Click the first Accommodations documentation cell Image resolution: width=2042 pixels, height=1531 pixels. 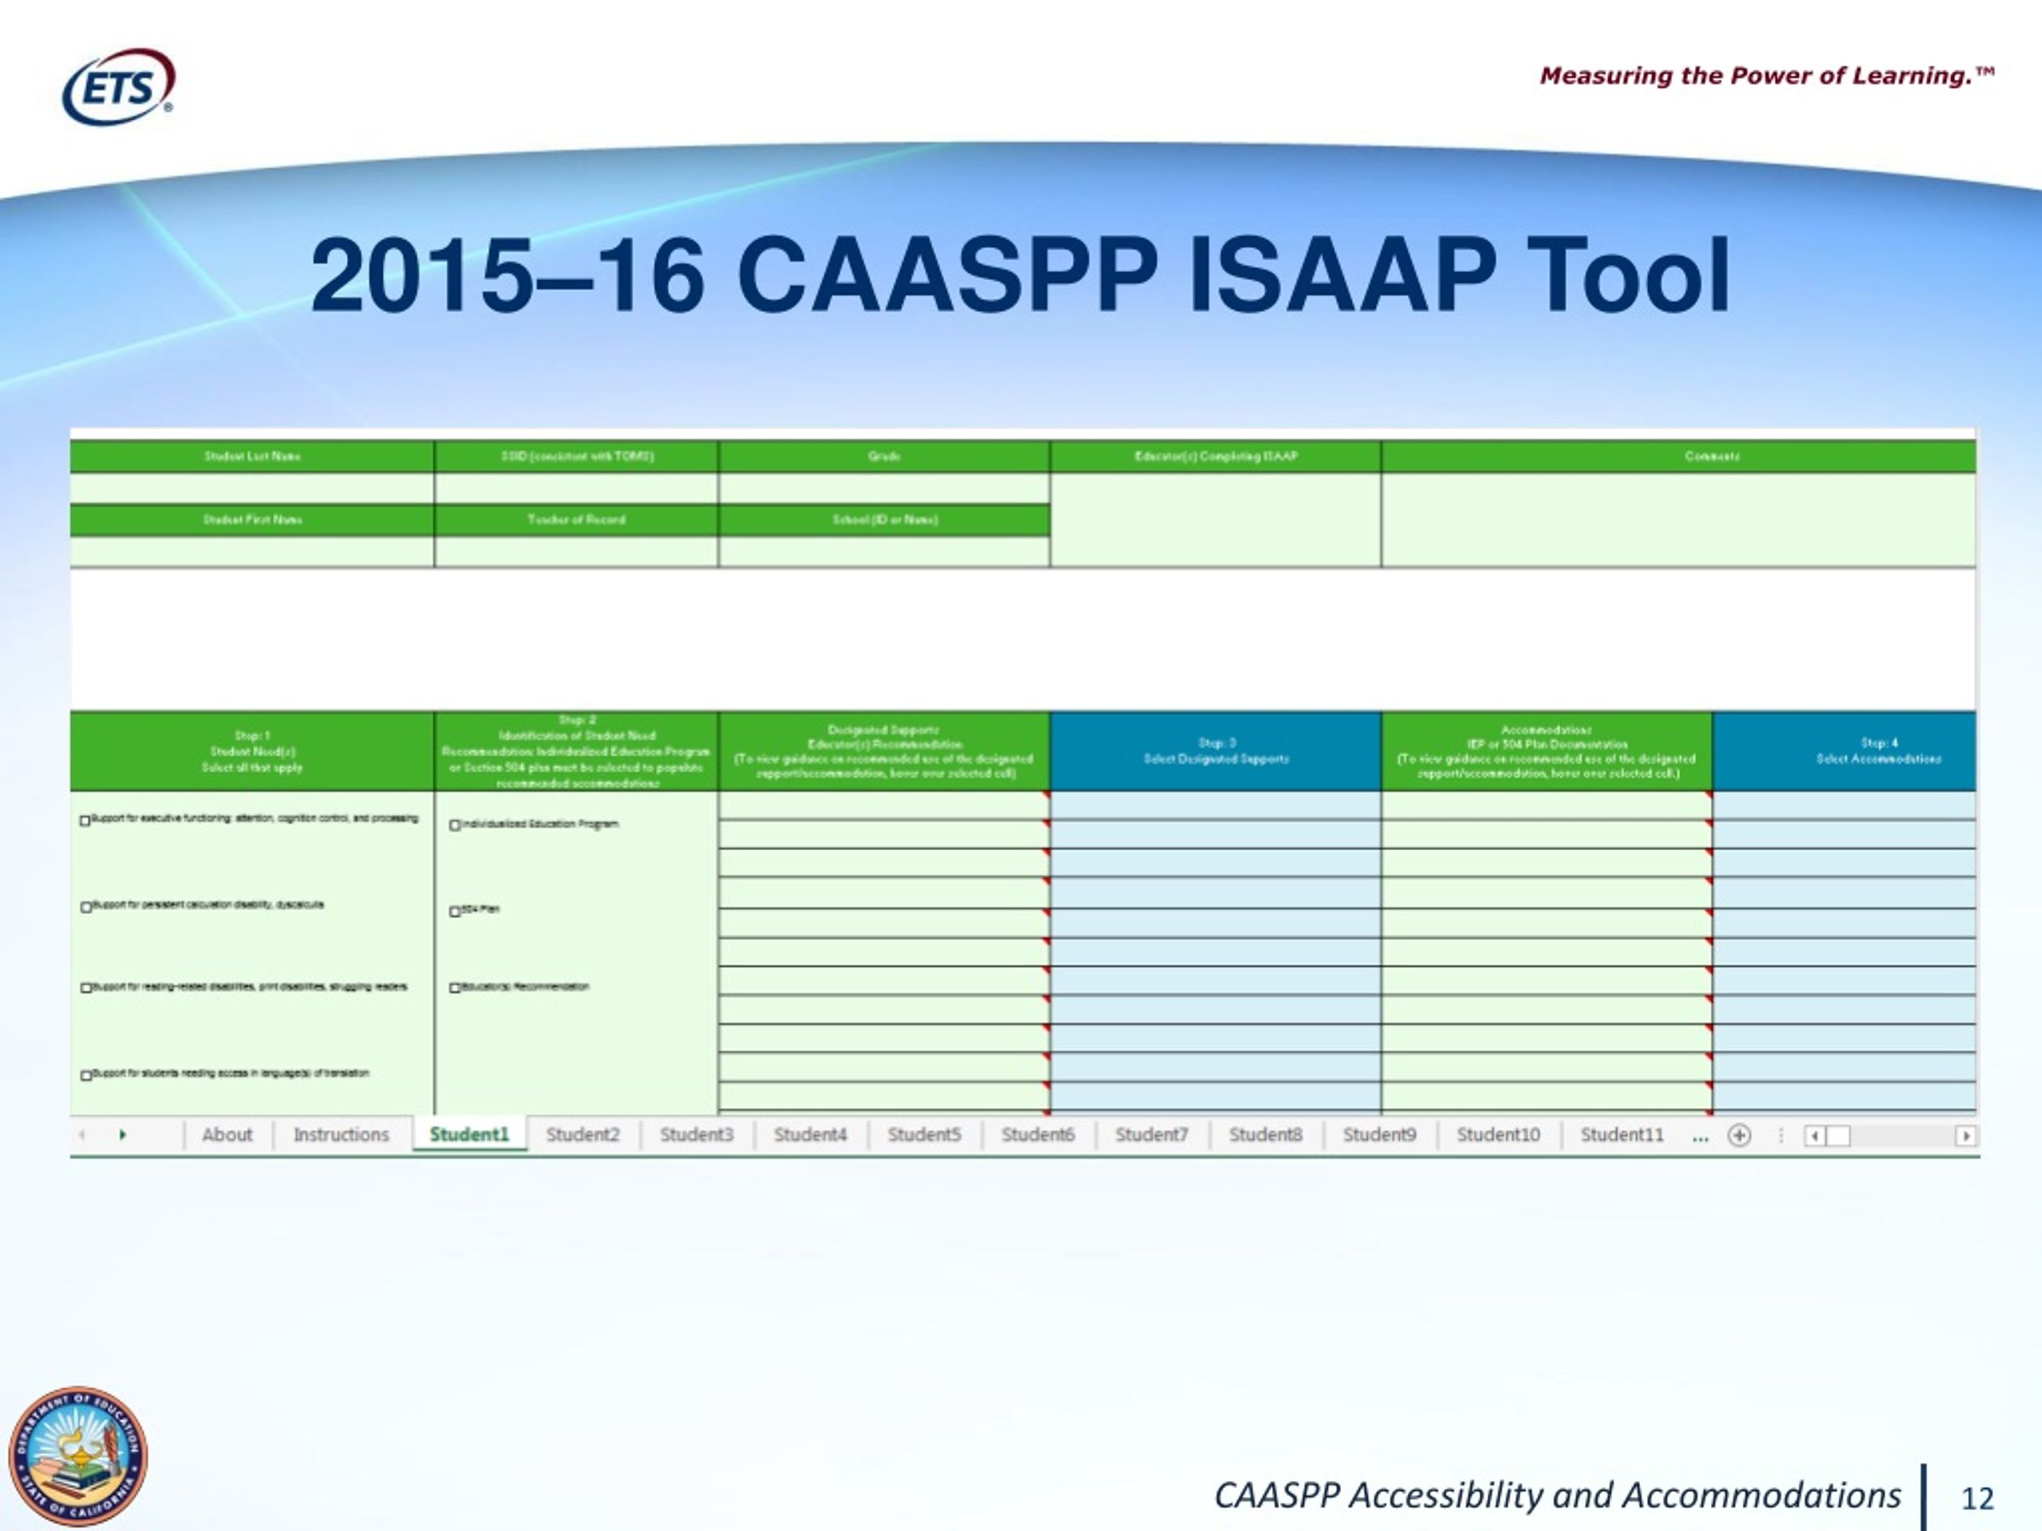(x=1547, y=805)
